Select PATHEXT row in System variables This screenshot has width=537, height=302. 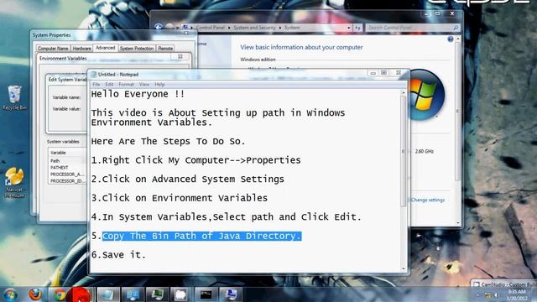click(67, 168)
